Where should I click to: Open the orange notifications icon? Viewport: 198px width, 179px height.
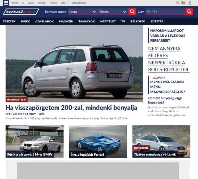tap(183, 3)
